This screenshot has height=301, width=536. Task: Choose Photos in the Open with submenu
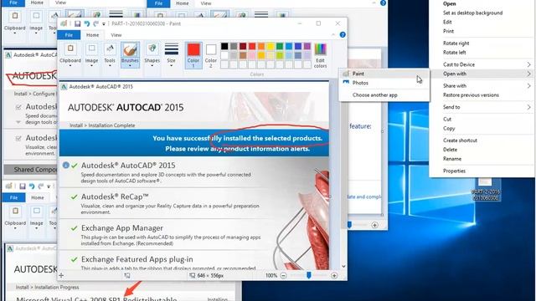(x=384, y=83)
